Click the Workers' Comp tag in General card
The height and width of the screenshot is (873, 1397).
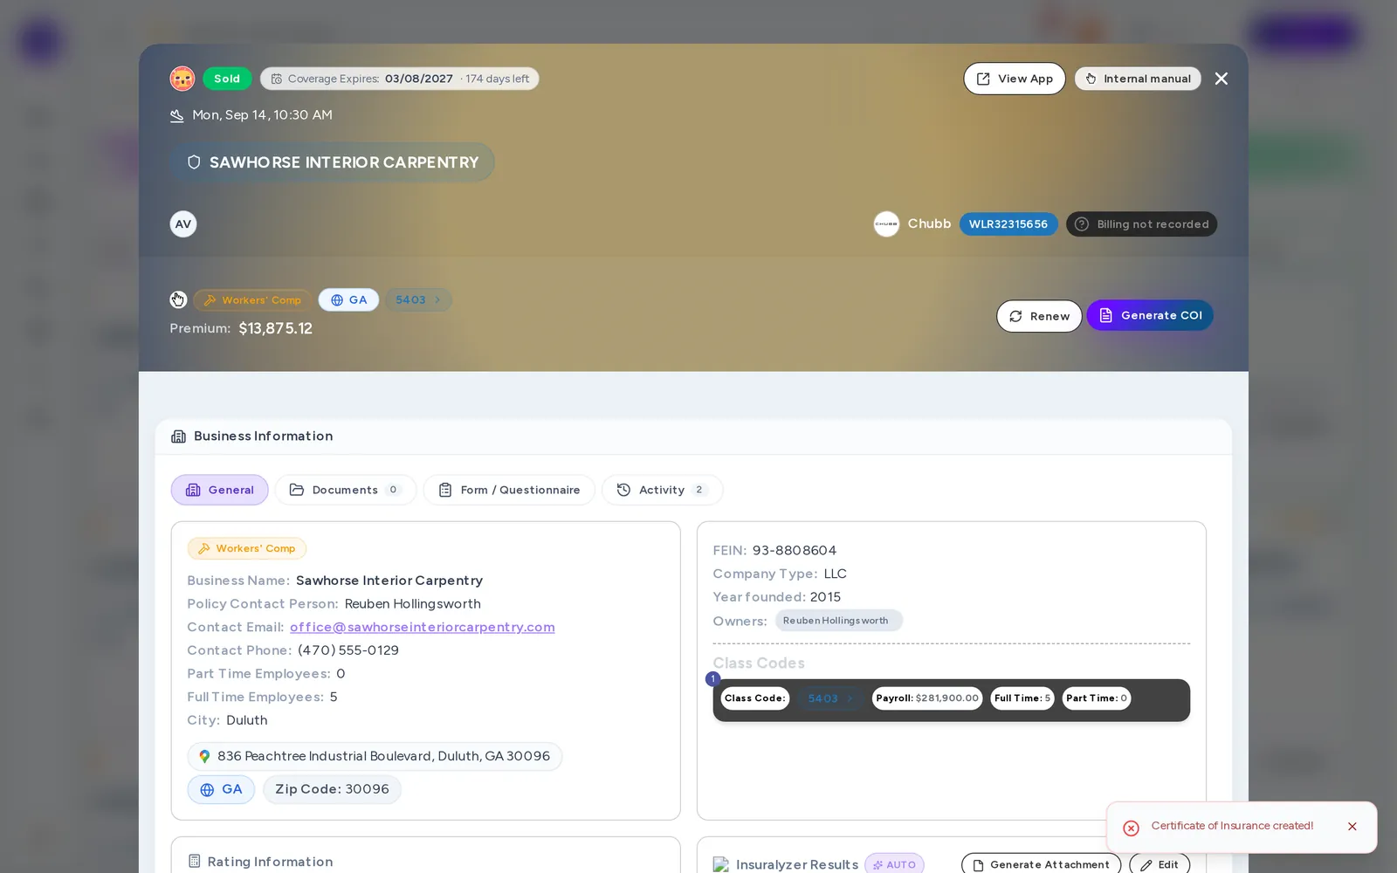click(247, 548)
